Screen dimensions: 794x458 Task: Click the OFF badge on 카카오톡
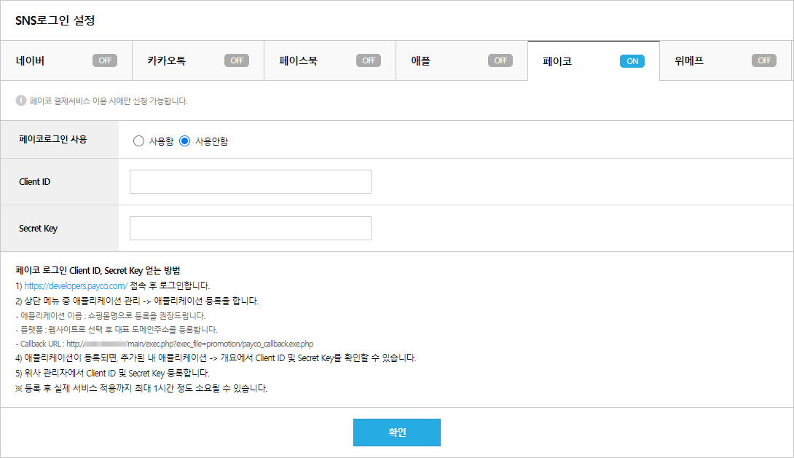[237, 61]
